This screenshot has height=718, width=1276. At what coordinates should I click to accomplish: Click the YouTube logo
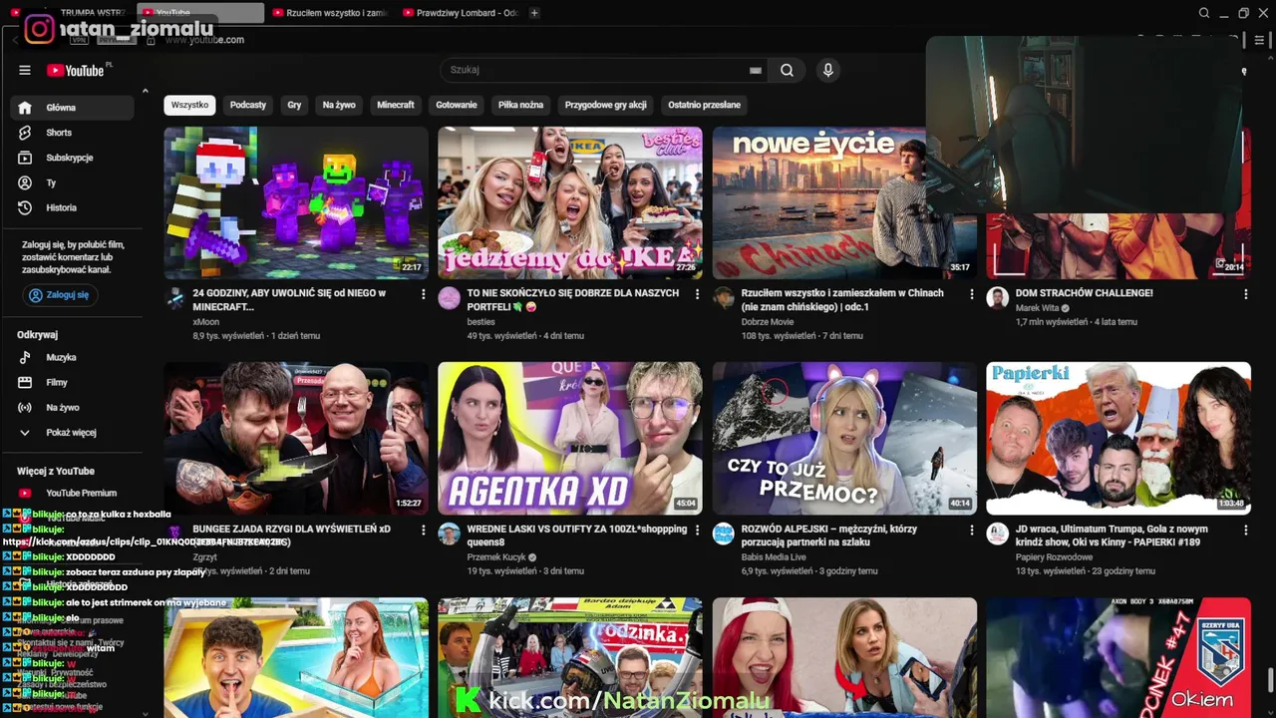pos(75,71)
